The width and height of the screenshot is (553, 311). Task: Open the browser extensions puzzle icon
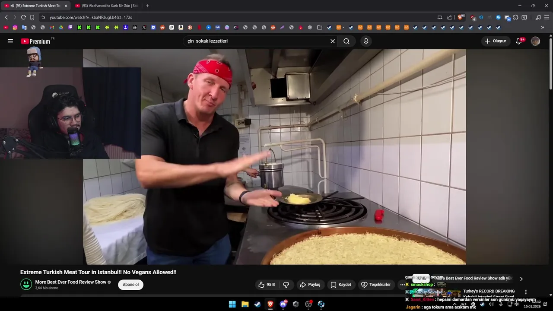(x=516, y=17)
